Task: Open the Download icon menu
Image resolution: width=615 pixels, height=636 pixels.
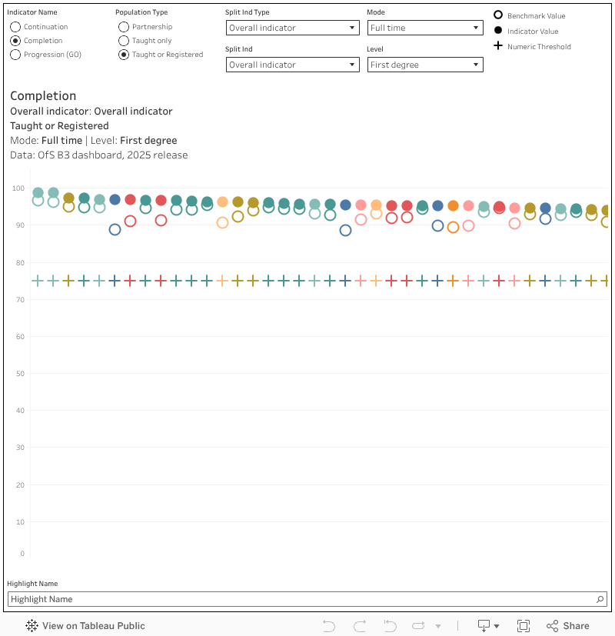Action: (x=489, y=625)
